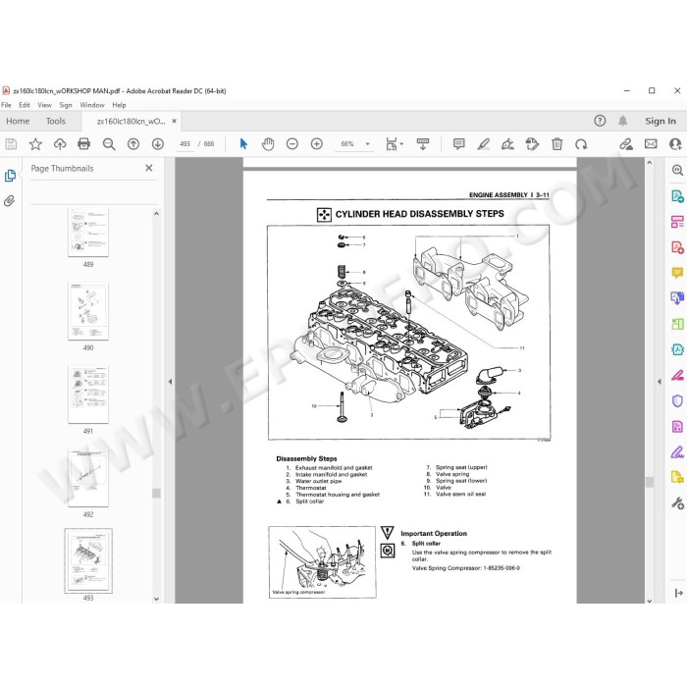Select the Highlight text tool

483,144
